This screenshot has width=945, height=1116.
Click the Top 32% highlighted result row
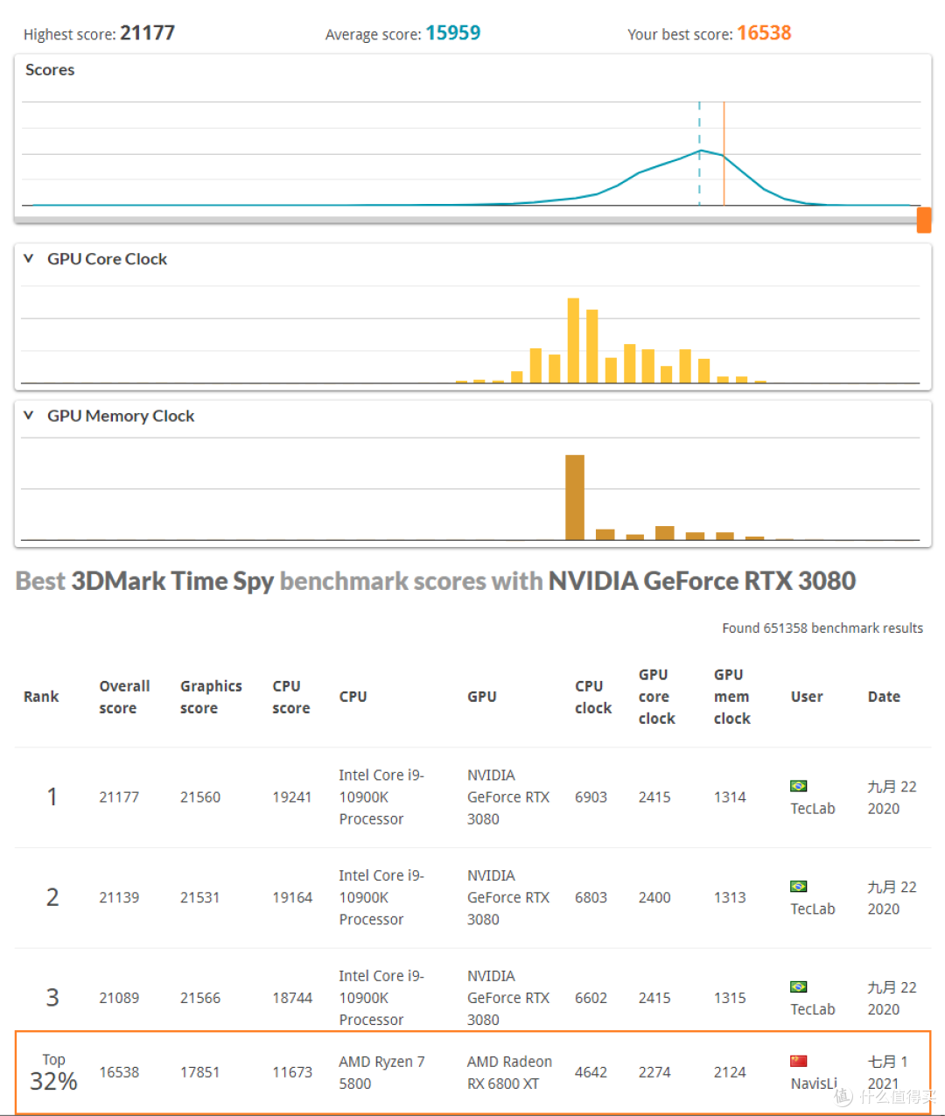pos(472,1072)
